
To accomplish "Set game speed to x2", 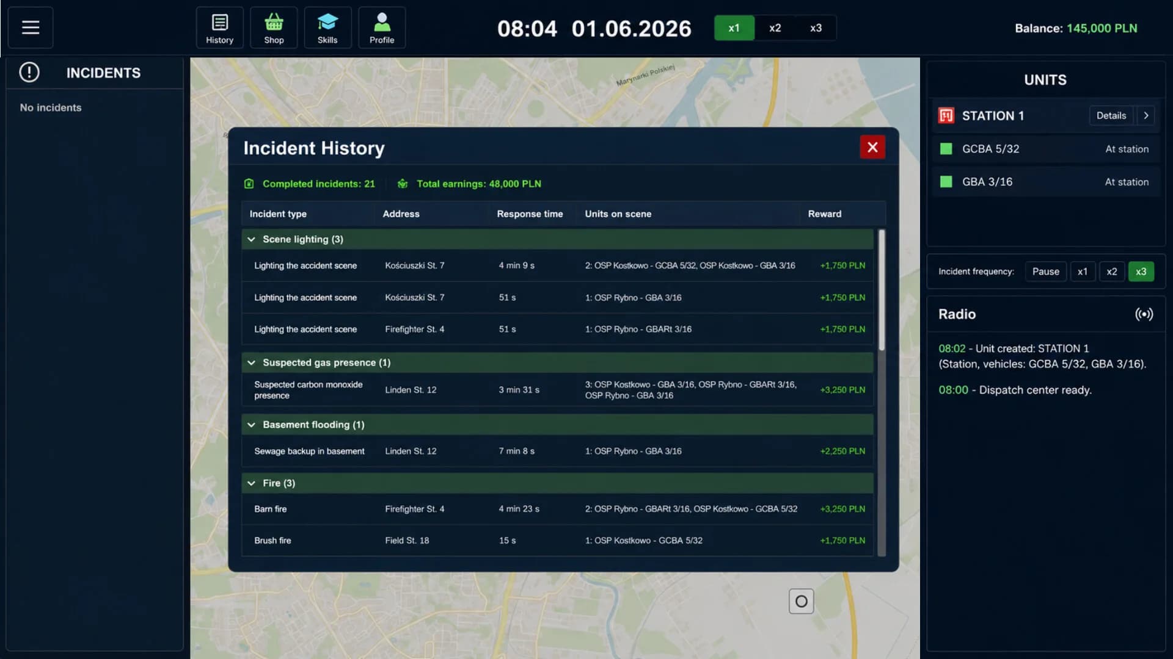I will click(x=775, y=28).
